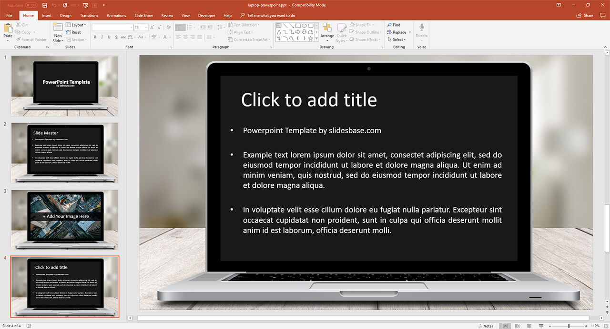
Task: Click the Save icon in quick access toolbar
Action: (45, 5)
